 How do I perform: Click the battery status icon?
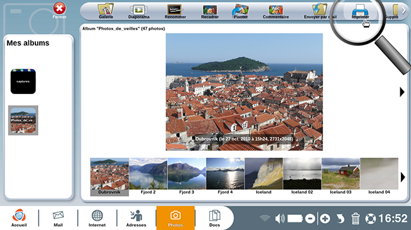pos(295,218)
